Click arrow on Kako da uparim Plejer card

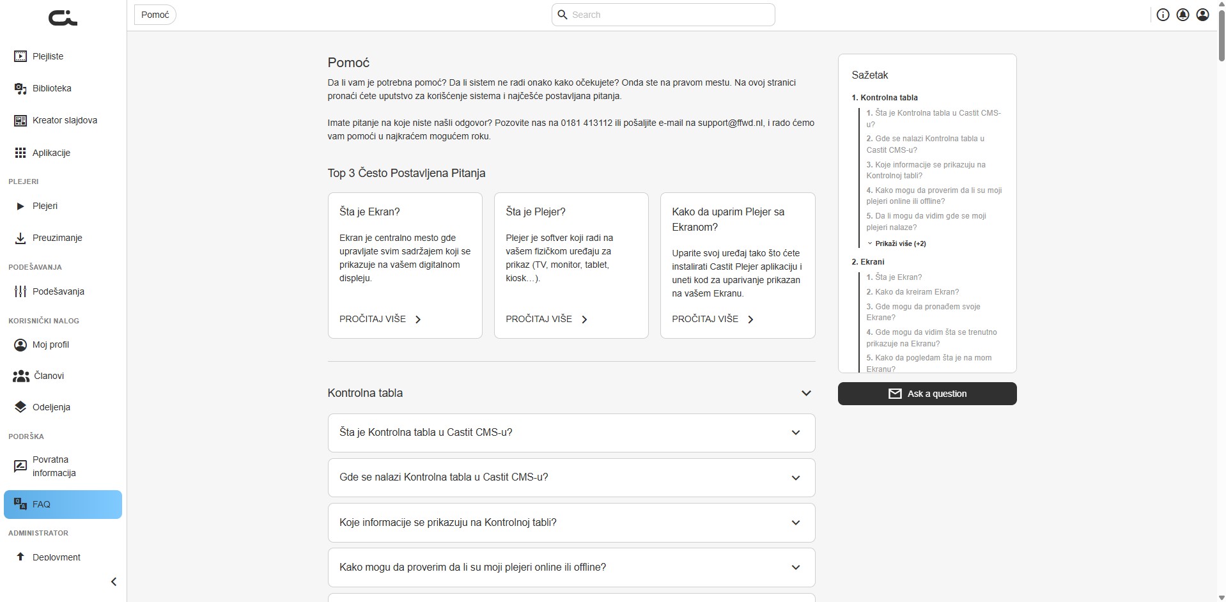pyautogui.click(x=750, y=320)
